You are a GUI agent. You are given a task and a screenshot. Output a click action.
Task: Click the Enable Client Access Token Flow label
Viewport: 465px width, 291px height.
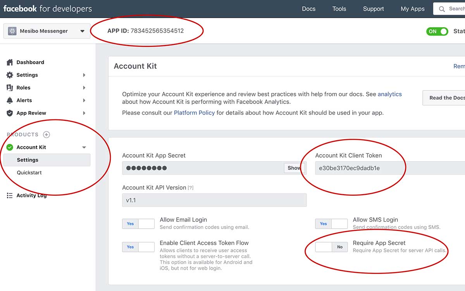(x=204, y=243)
